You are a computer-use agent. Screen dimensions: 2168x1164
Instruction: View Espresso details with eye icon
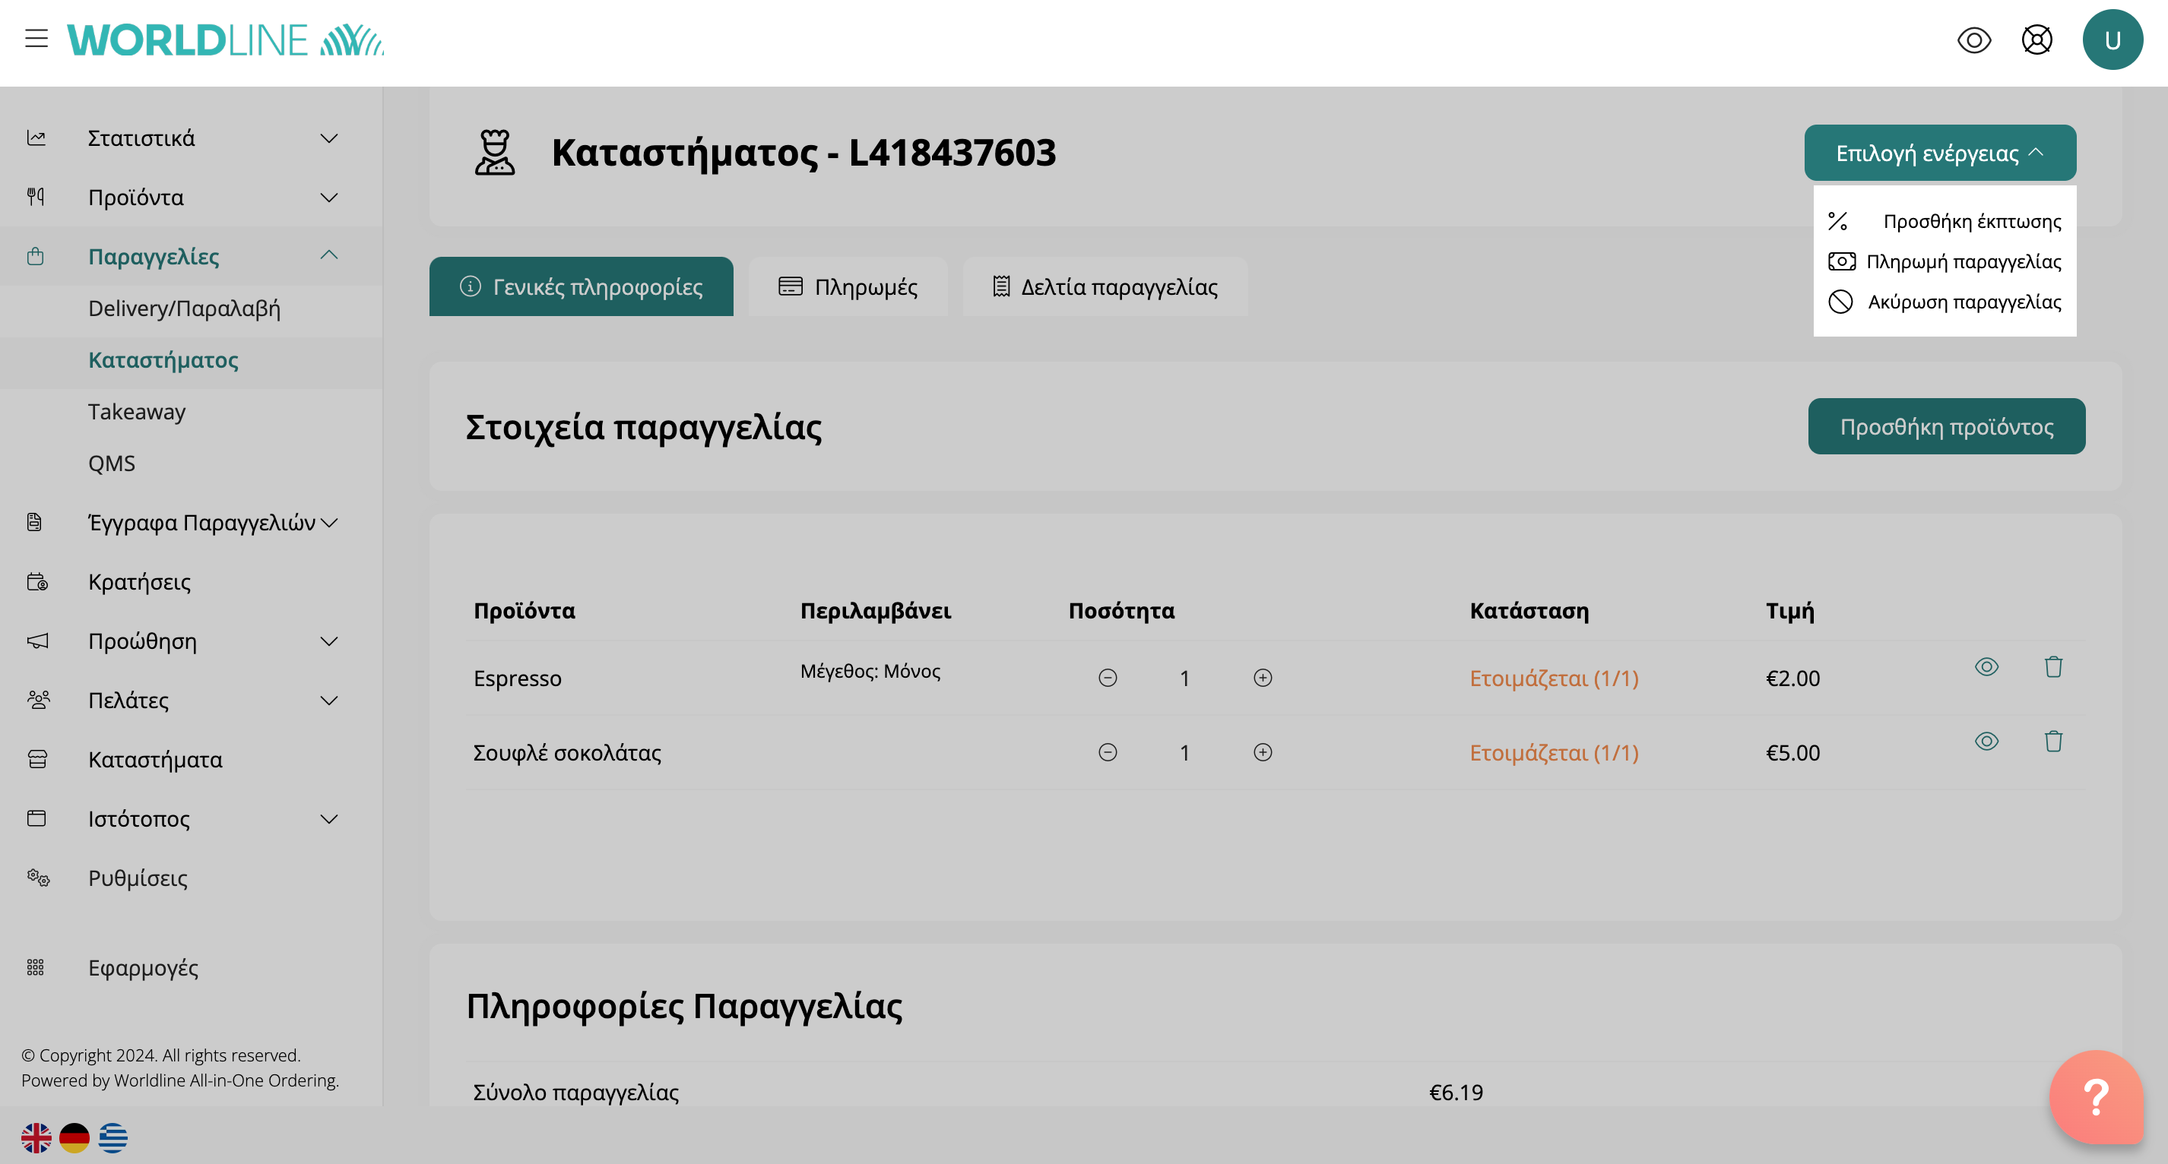pos(1986,667)
